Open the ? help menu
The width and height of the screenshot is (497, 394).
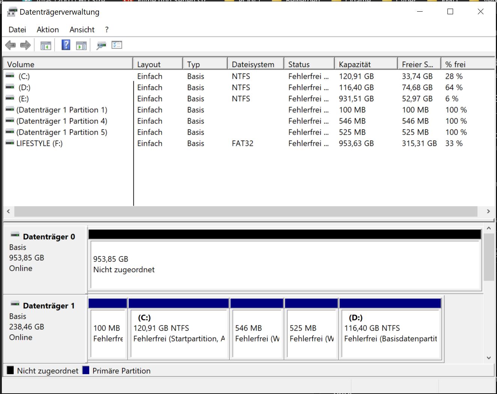pos(107,30)
